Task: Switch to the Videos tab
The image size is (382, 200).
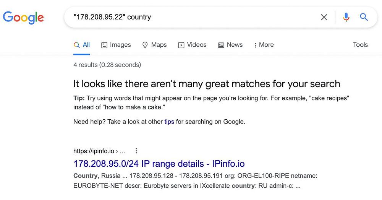Action: coord(197,45)
